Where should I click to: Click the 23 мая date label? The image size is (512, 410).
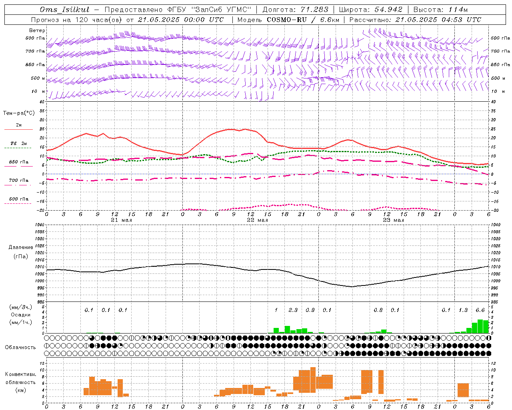pyautogui.click(x=393, y=220)
